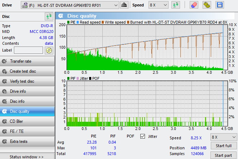The image size is (238, 159).
Task: Click the eraser icon in the toolbar
Action: click(x=194, y=5)
